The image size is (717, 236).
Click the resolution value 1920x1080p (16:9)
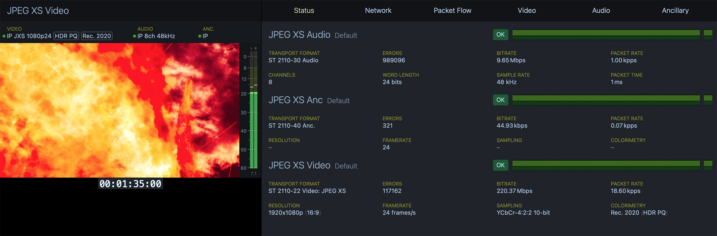(x=295, y=213)
